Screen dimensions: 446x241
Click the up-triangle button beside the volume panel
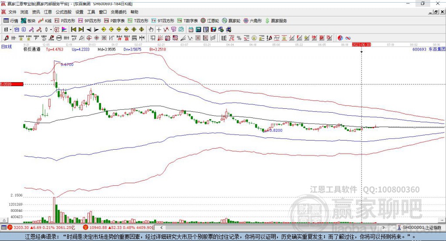4,220
